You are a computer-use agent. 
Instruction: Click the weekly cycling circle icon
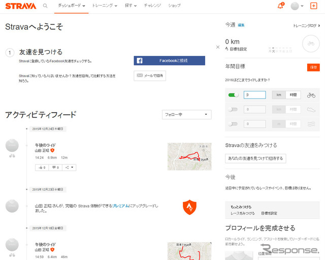pos(311,44)
